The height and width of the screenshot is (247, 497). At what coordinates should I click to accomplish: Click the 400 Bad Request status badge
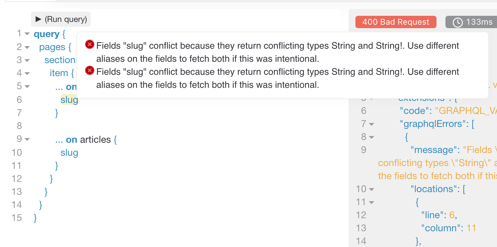coord(396,22)
